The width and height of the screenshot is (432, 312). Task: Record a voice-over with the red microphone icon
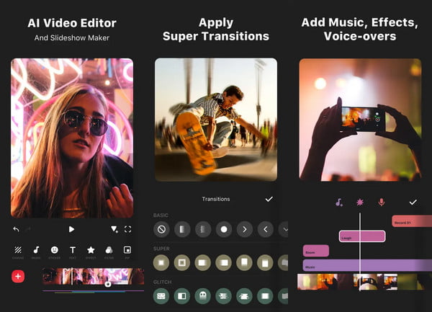pyautogui.click(x=382, y=202)
